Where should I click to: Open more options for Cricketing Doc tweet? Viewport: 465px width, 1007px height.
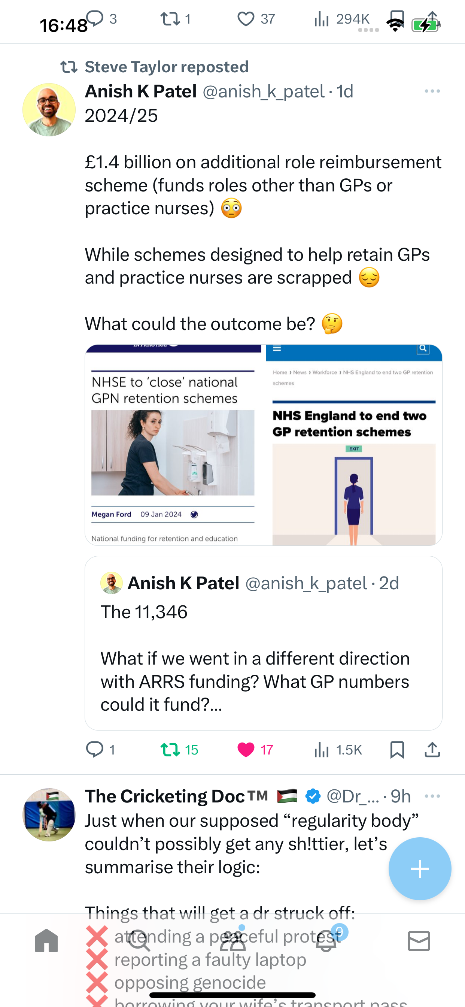(x=432, y=796)
